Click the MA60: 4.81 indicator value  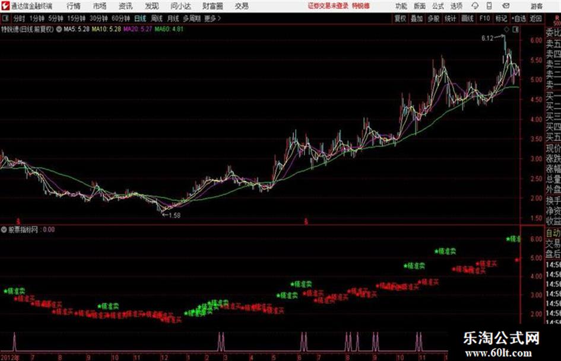pos(169,29)
